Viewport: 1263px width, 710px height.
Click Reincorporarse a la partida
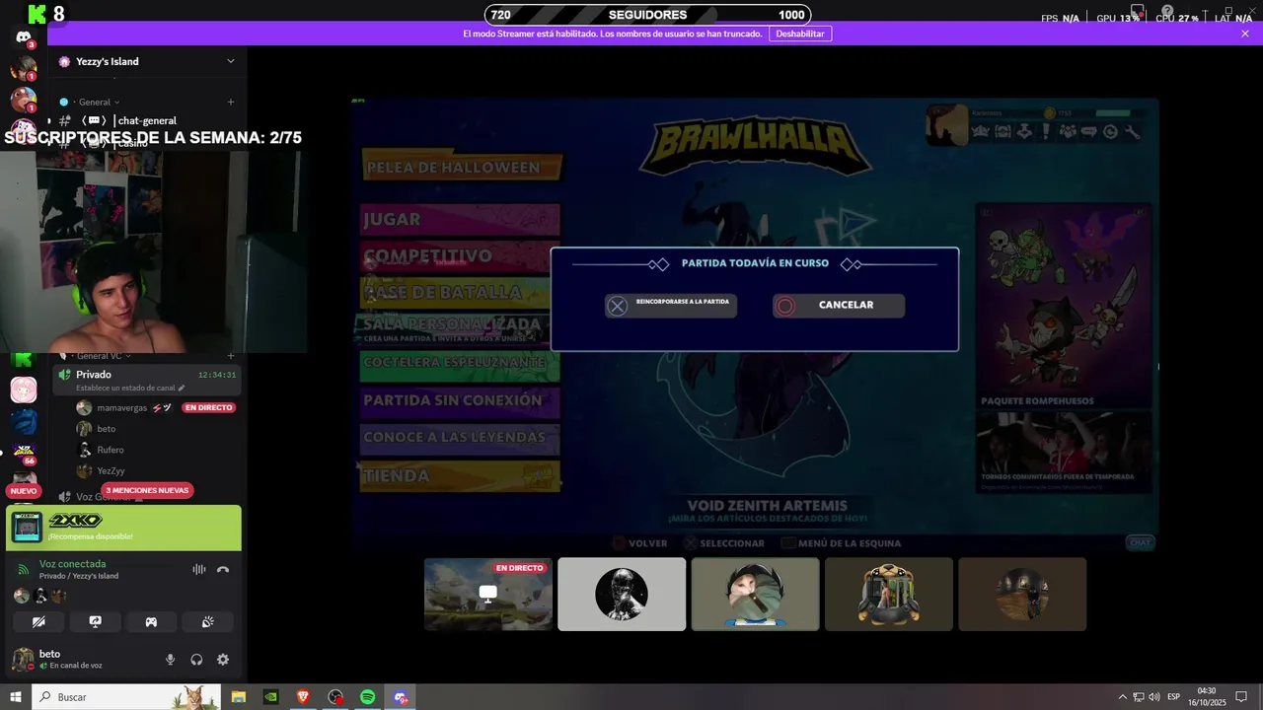(x=671, y=306)
